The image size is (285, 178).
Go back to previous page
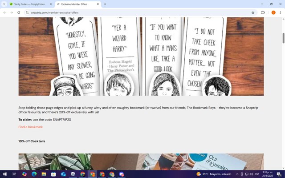pos(4,12)
